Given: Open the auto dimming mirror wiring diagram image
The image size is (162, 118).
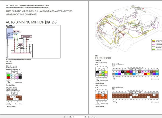Looking at the screenshot, I should click(33, 42).
